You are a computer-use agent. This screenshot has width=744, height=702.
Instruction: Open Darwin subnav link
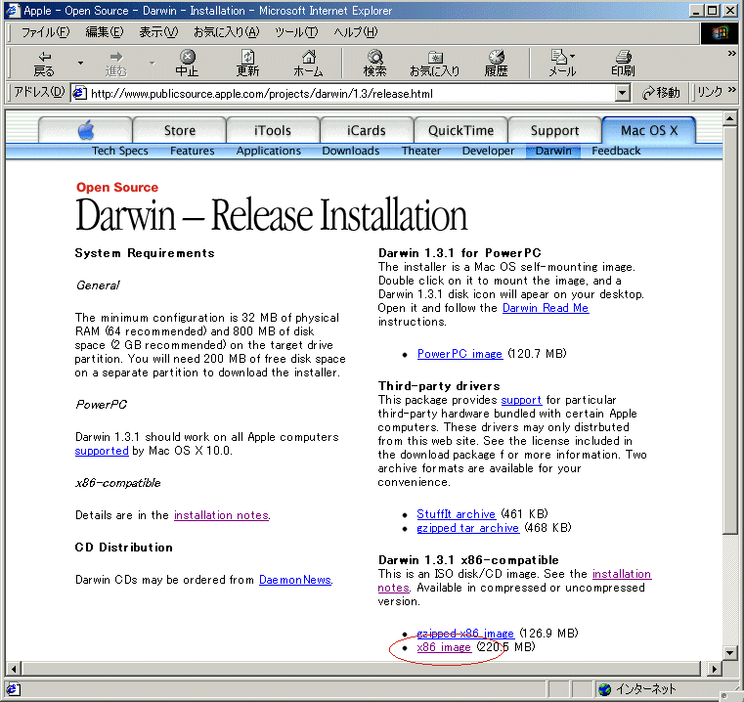tap(553, 151)
